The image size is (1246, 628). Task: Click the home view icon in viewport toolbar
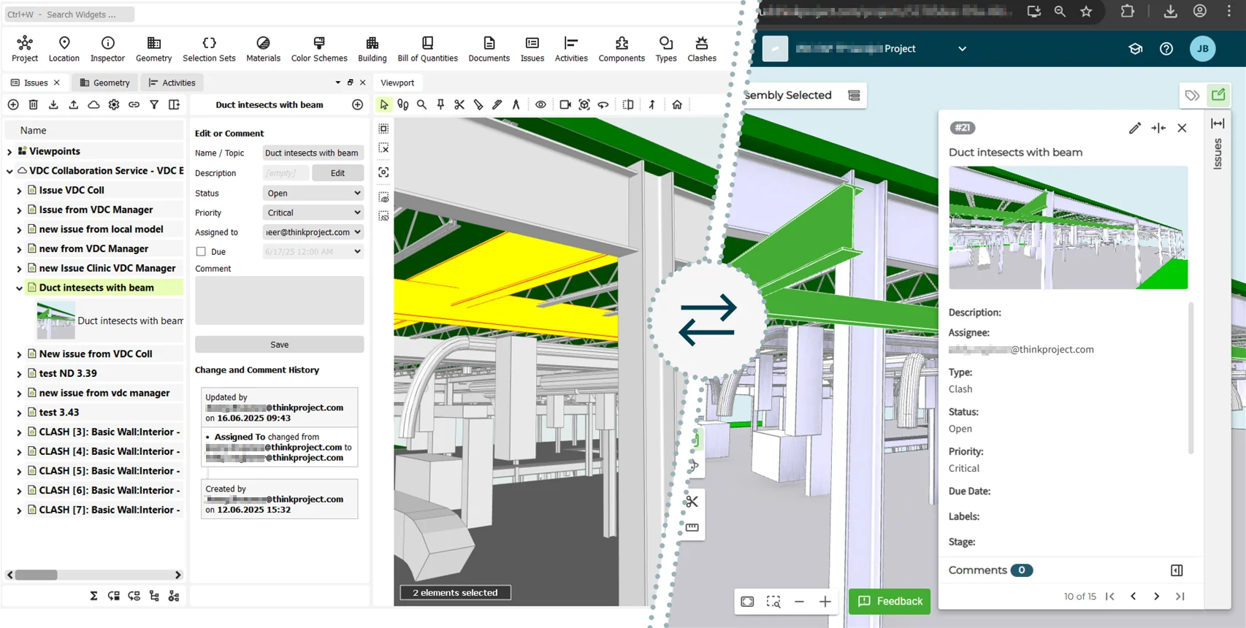pos(677,104)
